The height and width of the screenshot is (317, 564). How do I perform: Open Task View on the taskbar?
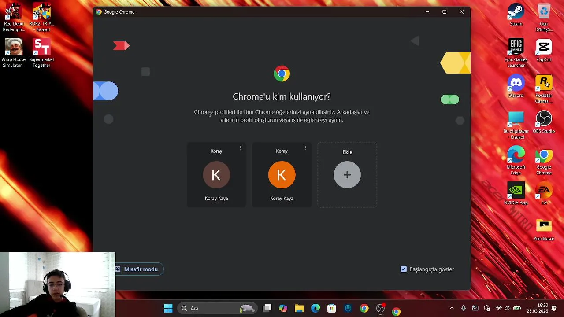(x=267, y=308)
